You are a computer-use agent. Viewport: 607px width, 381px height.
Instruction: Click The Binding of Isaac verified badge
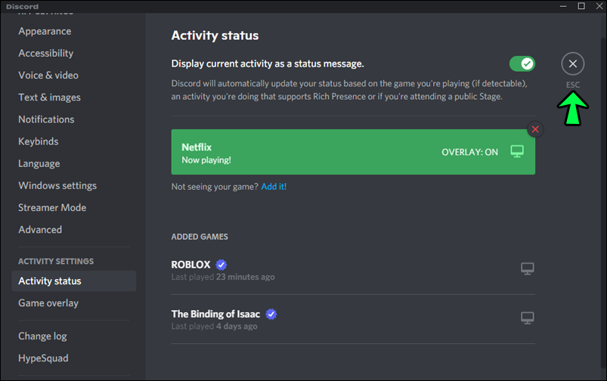point(271,314)
